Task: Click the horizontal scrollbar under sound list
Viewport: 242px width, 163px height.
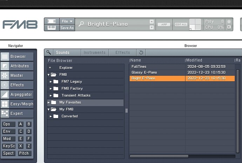Action: 159,156
